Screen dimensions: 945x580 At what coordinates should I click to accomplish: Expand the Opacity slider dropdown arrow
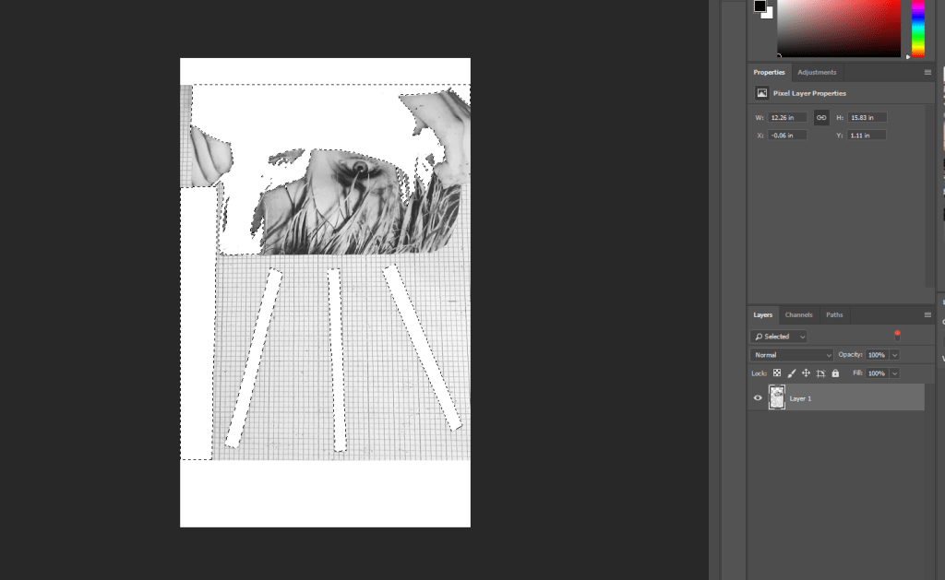tap(894, 355)
